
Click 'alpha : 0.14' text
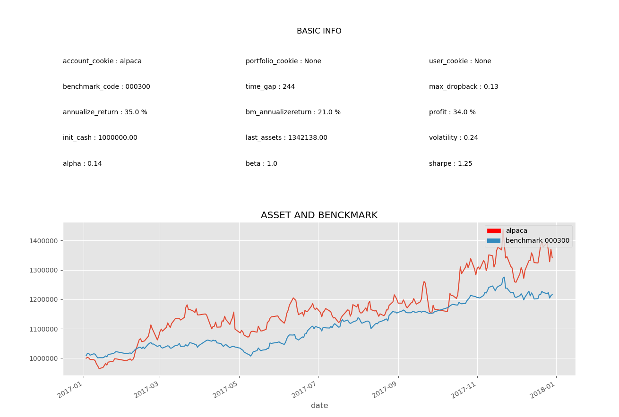82,164
